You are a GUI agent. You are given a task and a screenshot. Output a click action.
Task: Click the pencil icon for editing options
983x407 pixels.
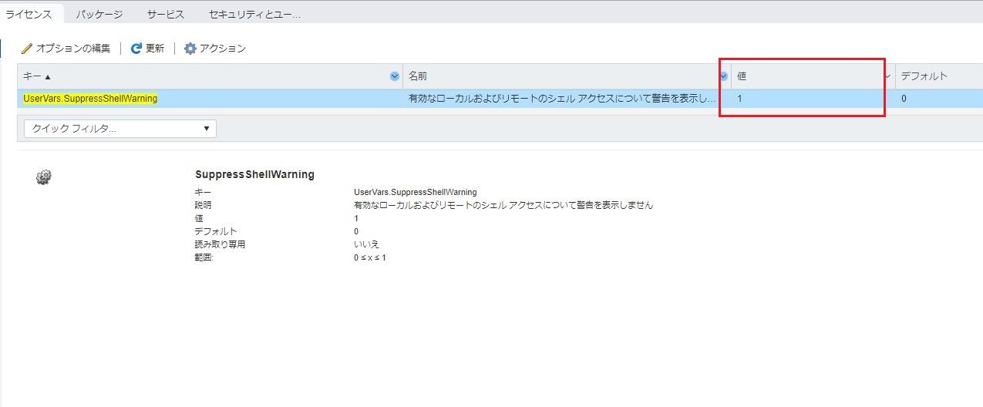[27, 49]
